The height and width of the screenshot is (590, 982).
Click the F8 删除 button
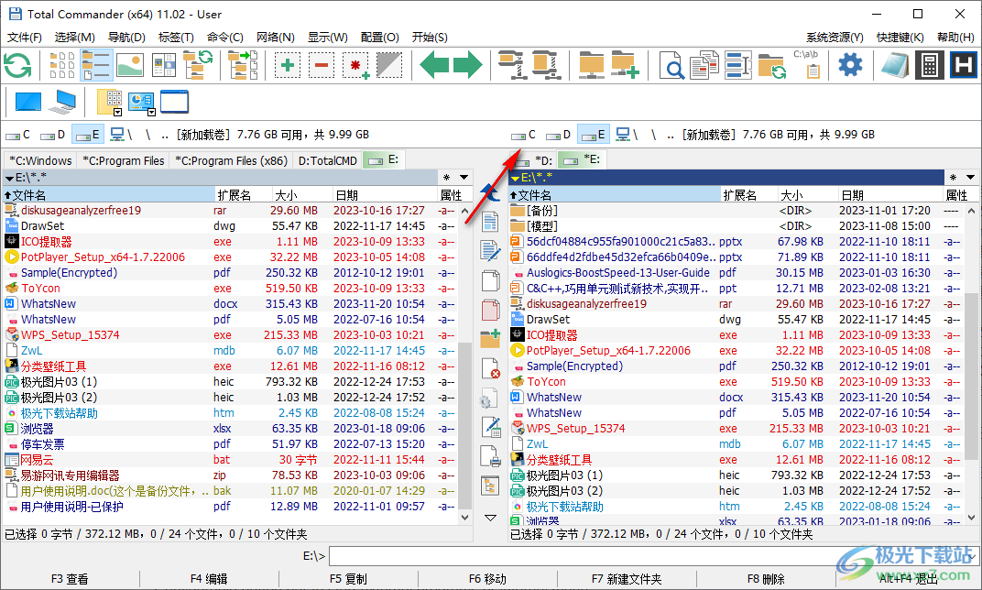coord(765,579)
